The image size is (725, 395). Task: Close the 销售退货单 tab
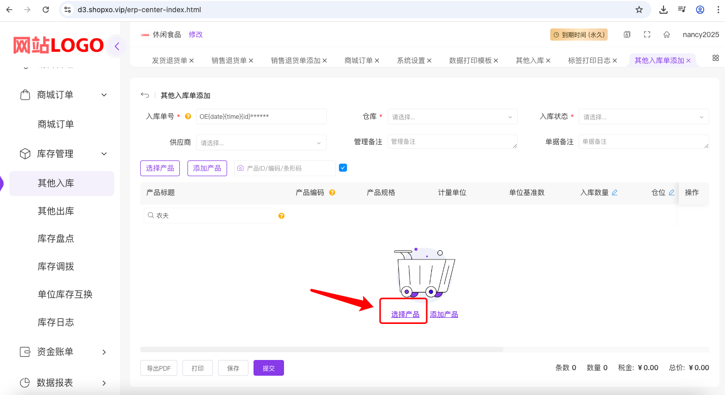click(x=251, y=60)
